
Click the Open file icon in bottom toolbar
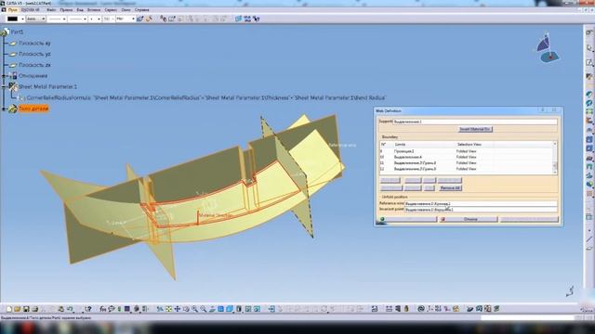pos(18,309)
